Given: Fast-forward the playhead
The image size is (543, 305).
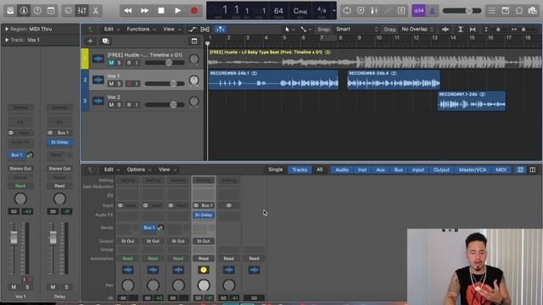Looking at the screenshot, I should (144, 11).
